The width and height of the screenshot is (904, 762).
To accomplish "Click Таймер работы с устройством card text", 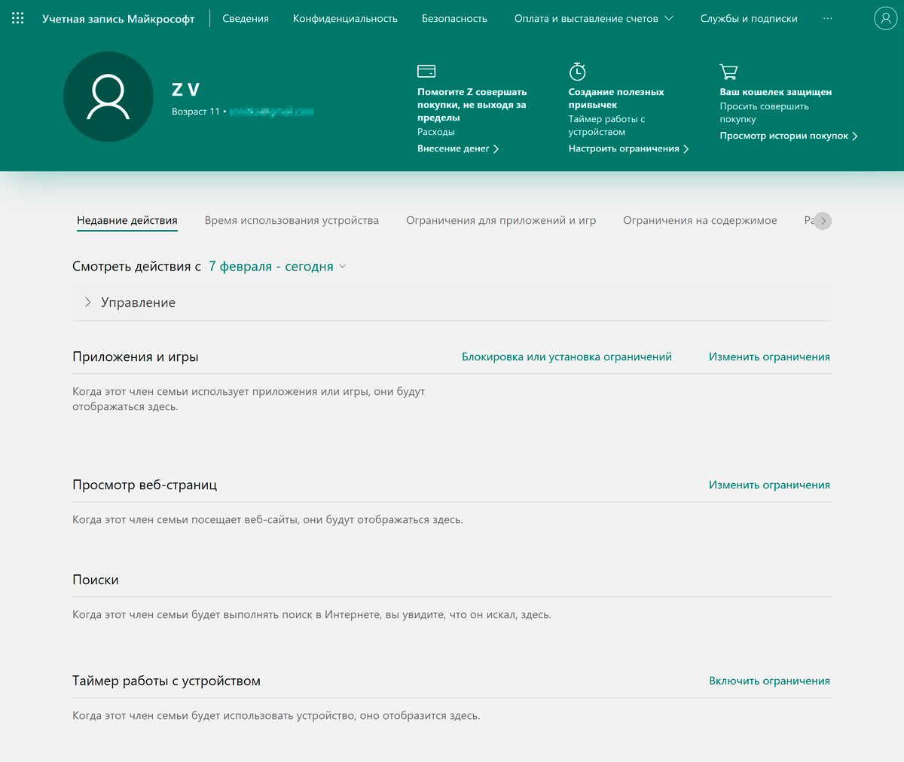I will click(606, 125).
